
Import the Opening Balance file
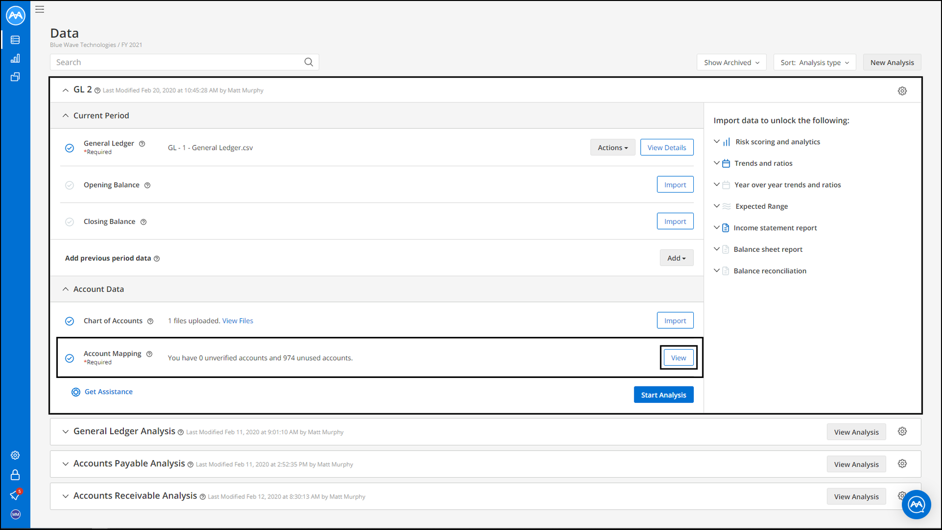(x=675, y=184)
